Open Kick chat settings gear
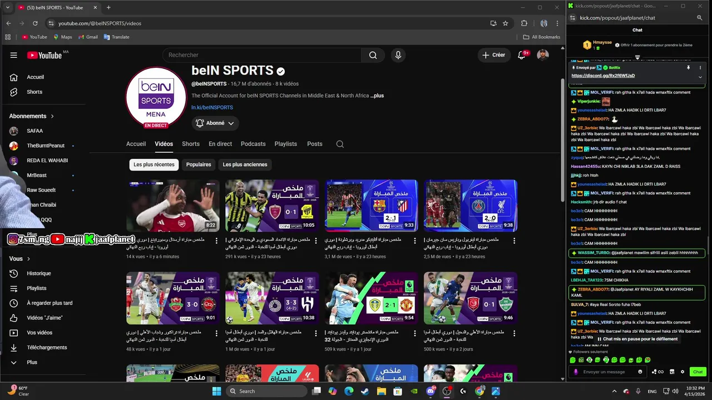Image resolution: width=712 pixels, height=400 pixels. click(x=683, y=372)
